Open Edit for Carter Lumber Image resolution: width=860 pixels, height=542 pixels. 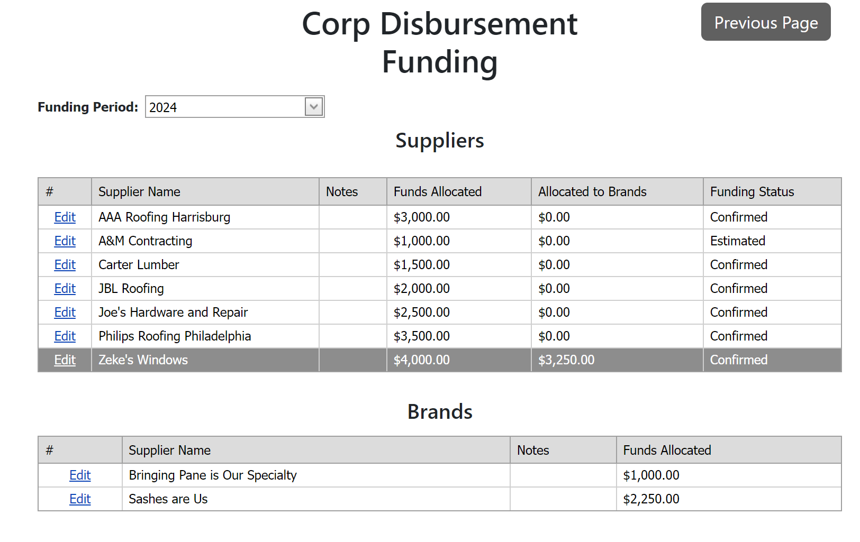(65, 265)
